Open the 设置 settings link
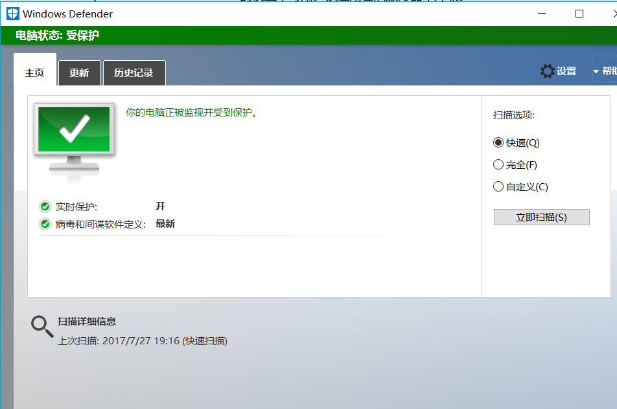 (x=566, y=71)
